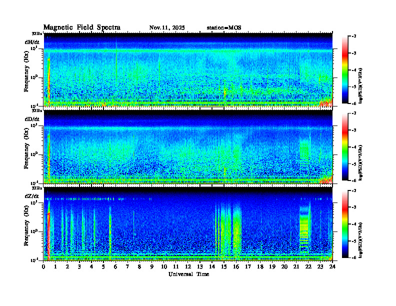Click the time axis tick label "21"
Viewport: 396px width, 306px height.
(x=296, y=266)
